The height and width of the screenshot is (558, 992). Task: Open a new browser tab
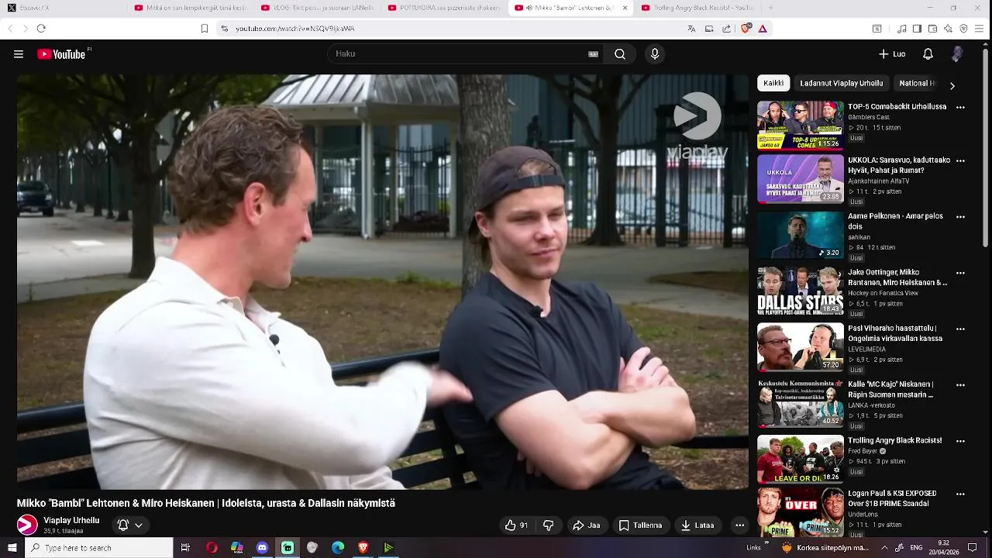click(770, 8)
